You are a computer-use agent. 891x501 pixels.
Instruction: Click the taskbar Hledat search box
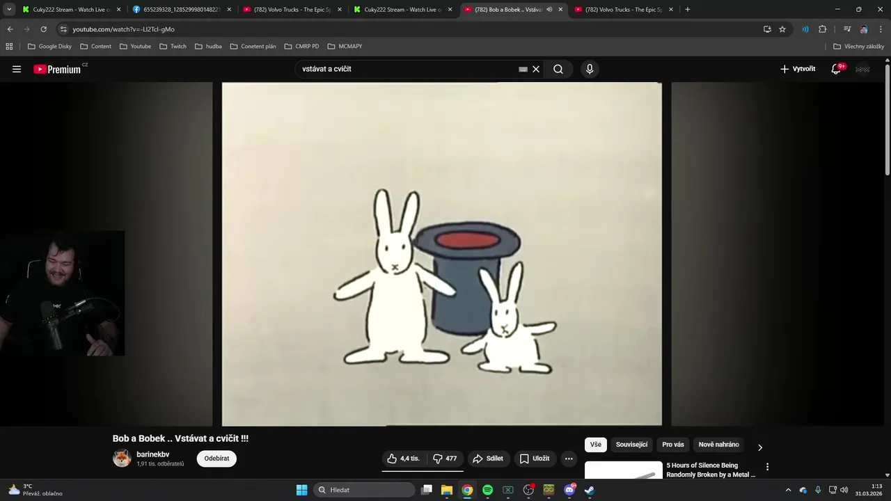pos(364,490)
